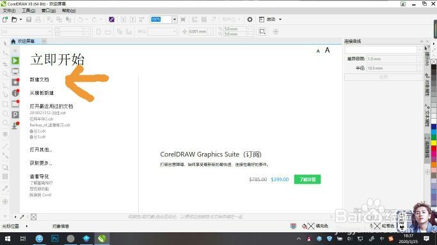Click the Open folder toolbar icon
The image size is (437, 245).
pos(14,19)
